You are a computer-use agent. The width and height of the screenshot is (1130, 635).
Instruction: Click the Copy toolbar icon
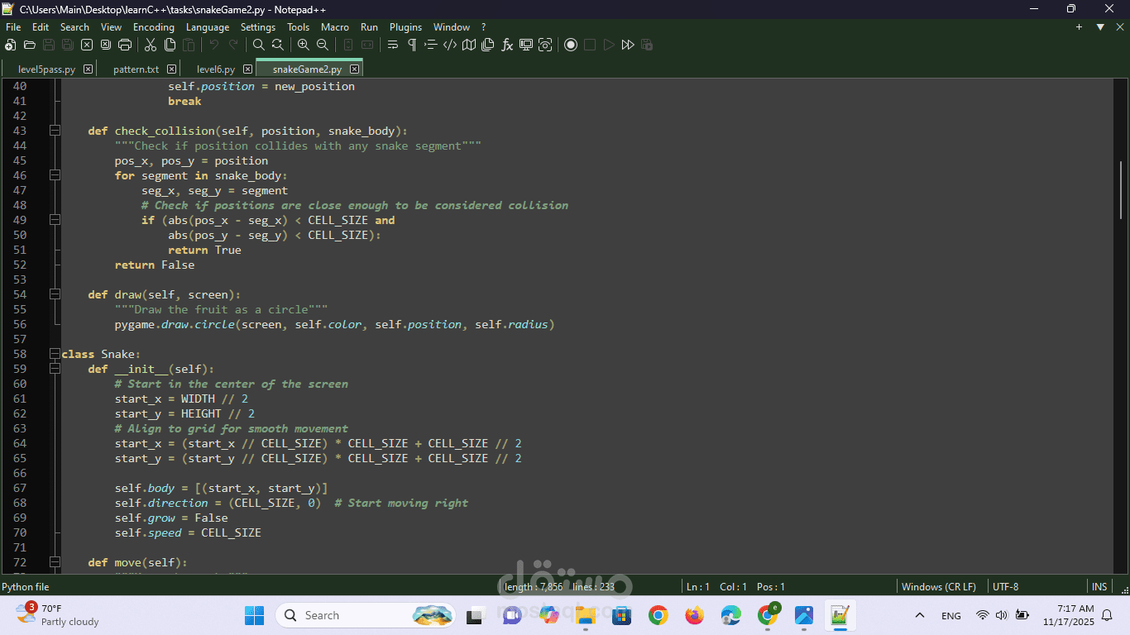point(170,45)
